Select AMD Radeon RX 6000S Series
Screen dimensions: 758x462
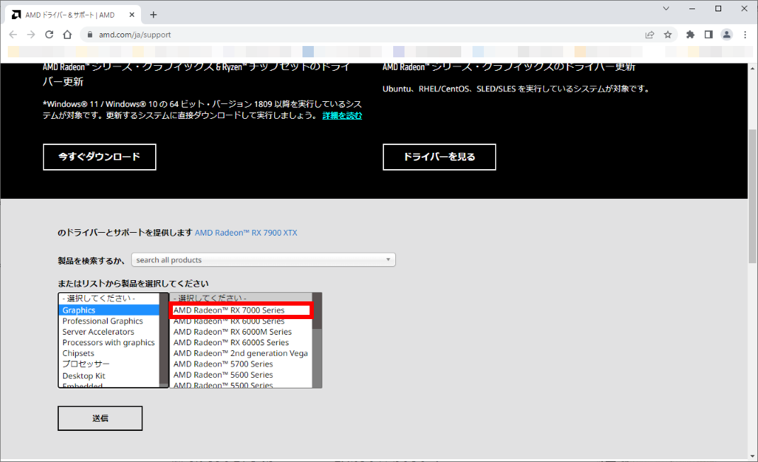pyautogui.click(x=241, y=342)
